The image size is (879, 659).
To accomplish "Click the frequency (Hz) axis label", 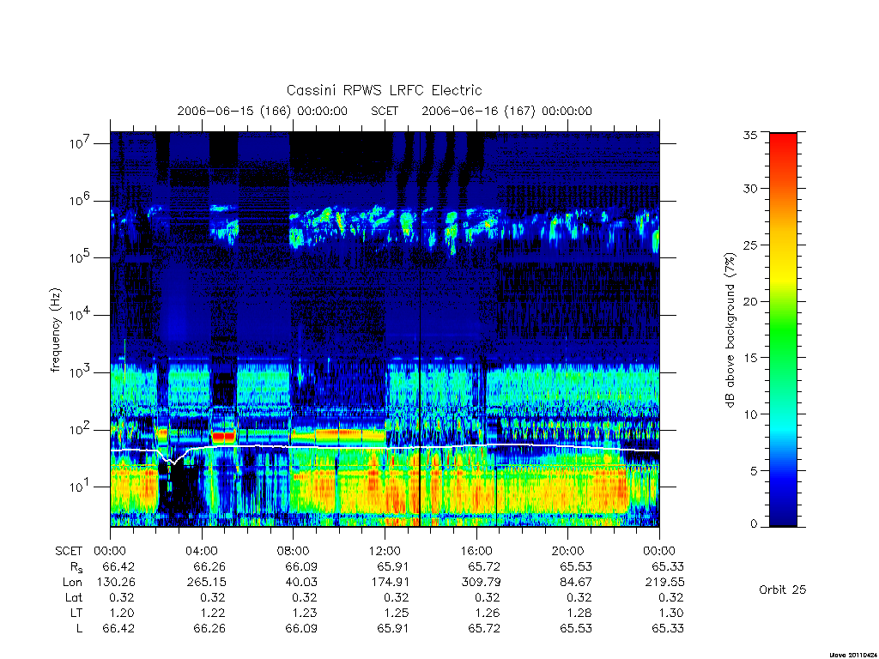I will pyautogui.click(x=56, y=330).
